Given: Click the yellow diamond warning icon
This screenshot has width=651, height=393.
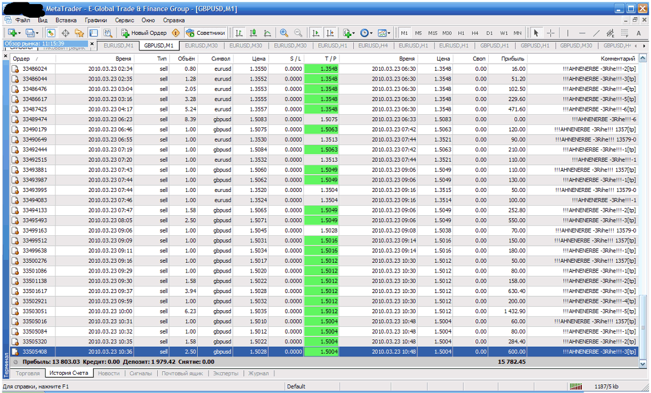Looking at the screenshot, I should click(x=175, y=33).
